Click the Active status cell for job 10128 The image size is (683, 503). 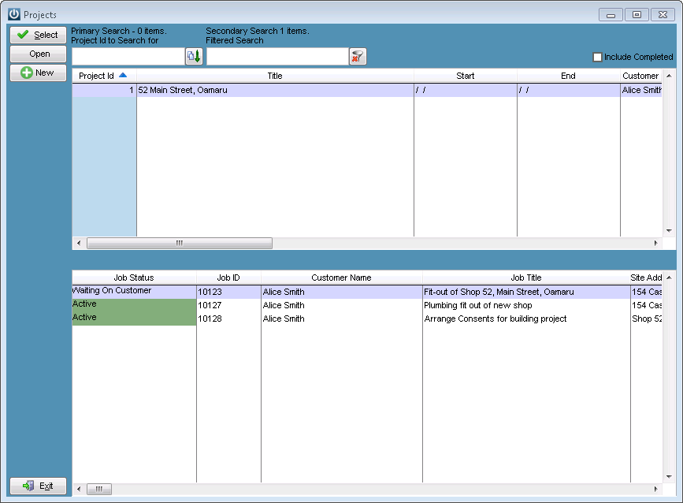(x=134, y=319)
